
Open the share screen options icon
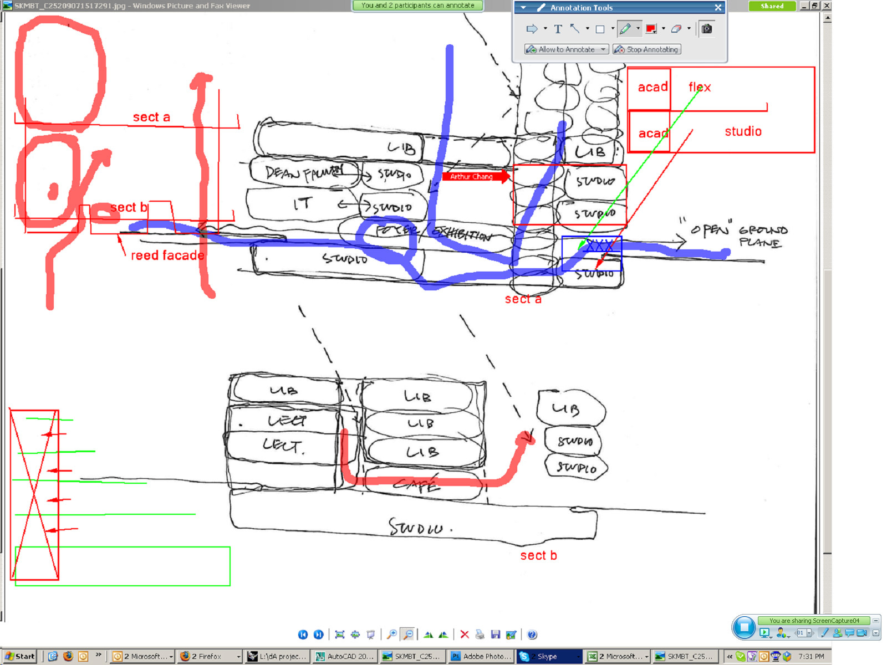[x=765, y=633]
